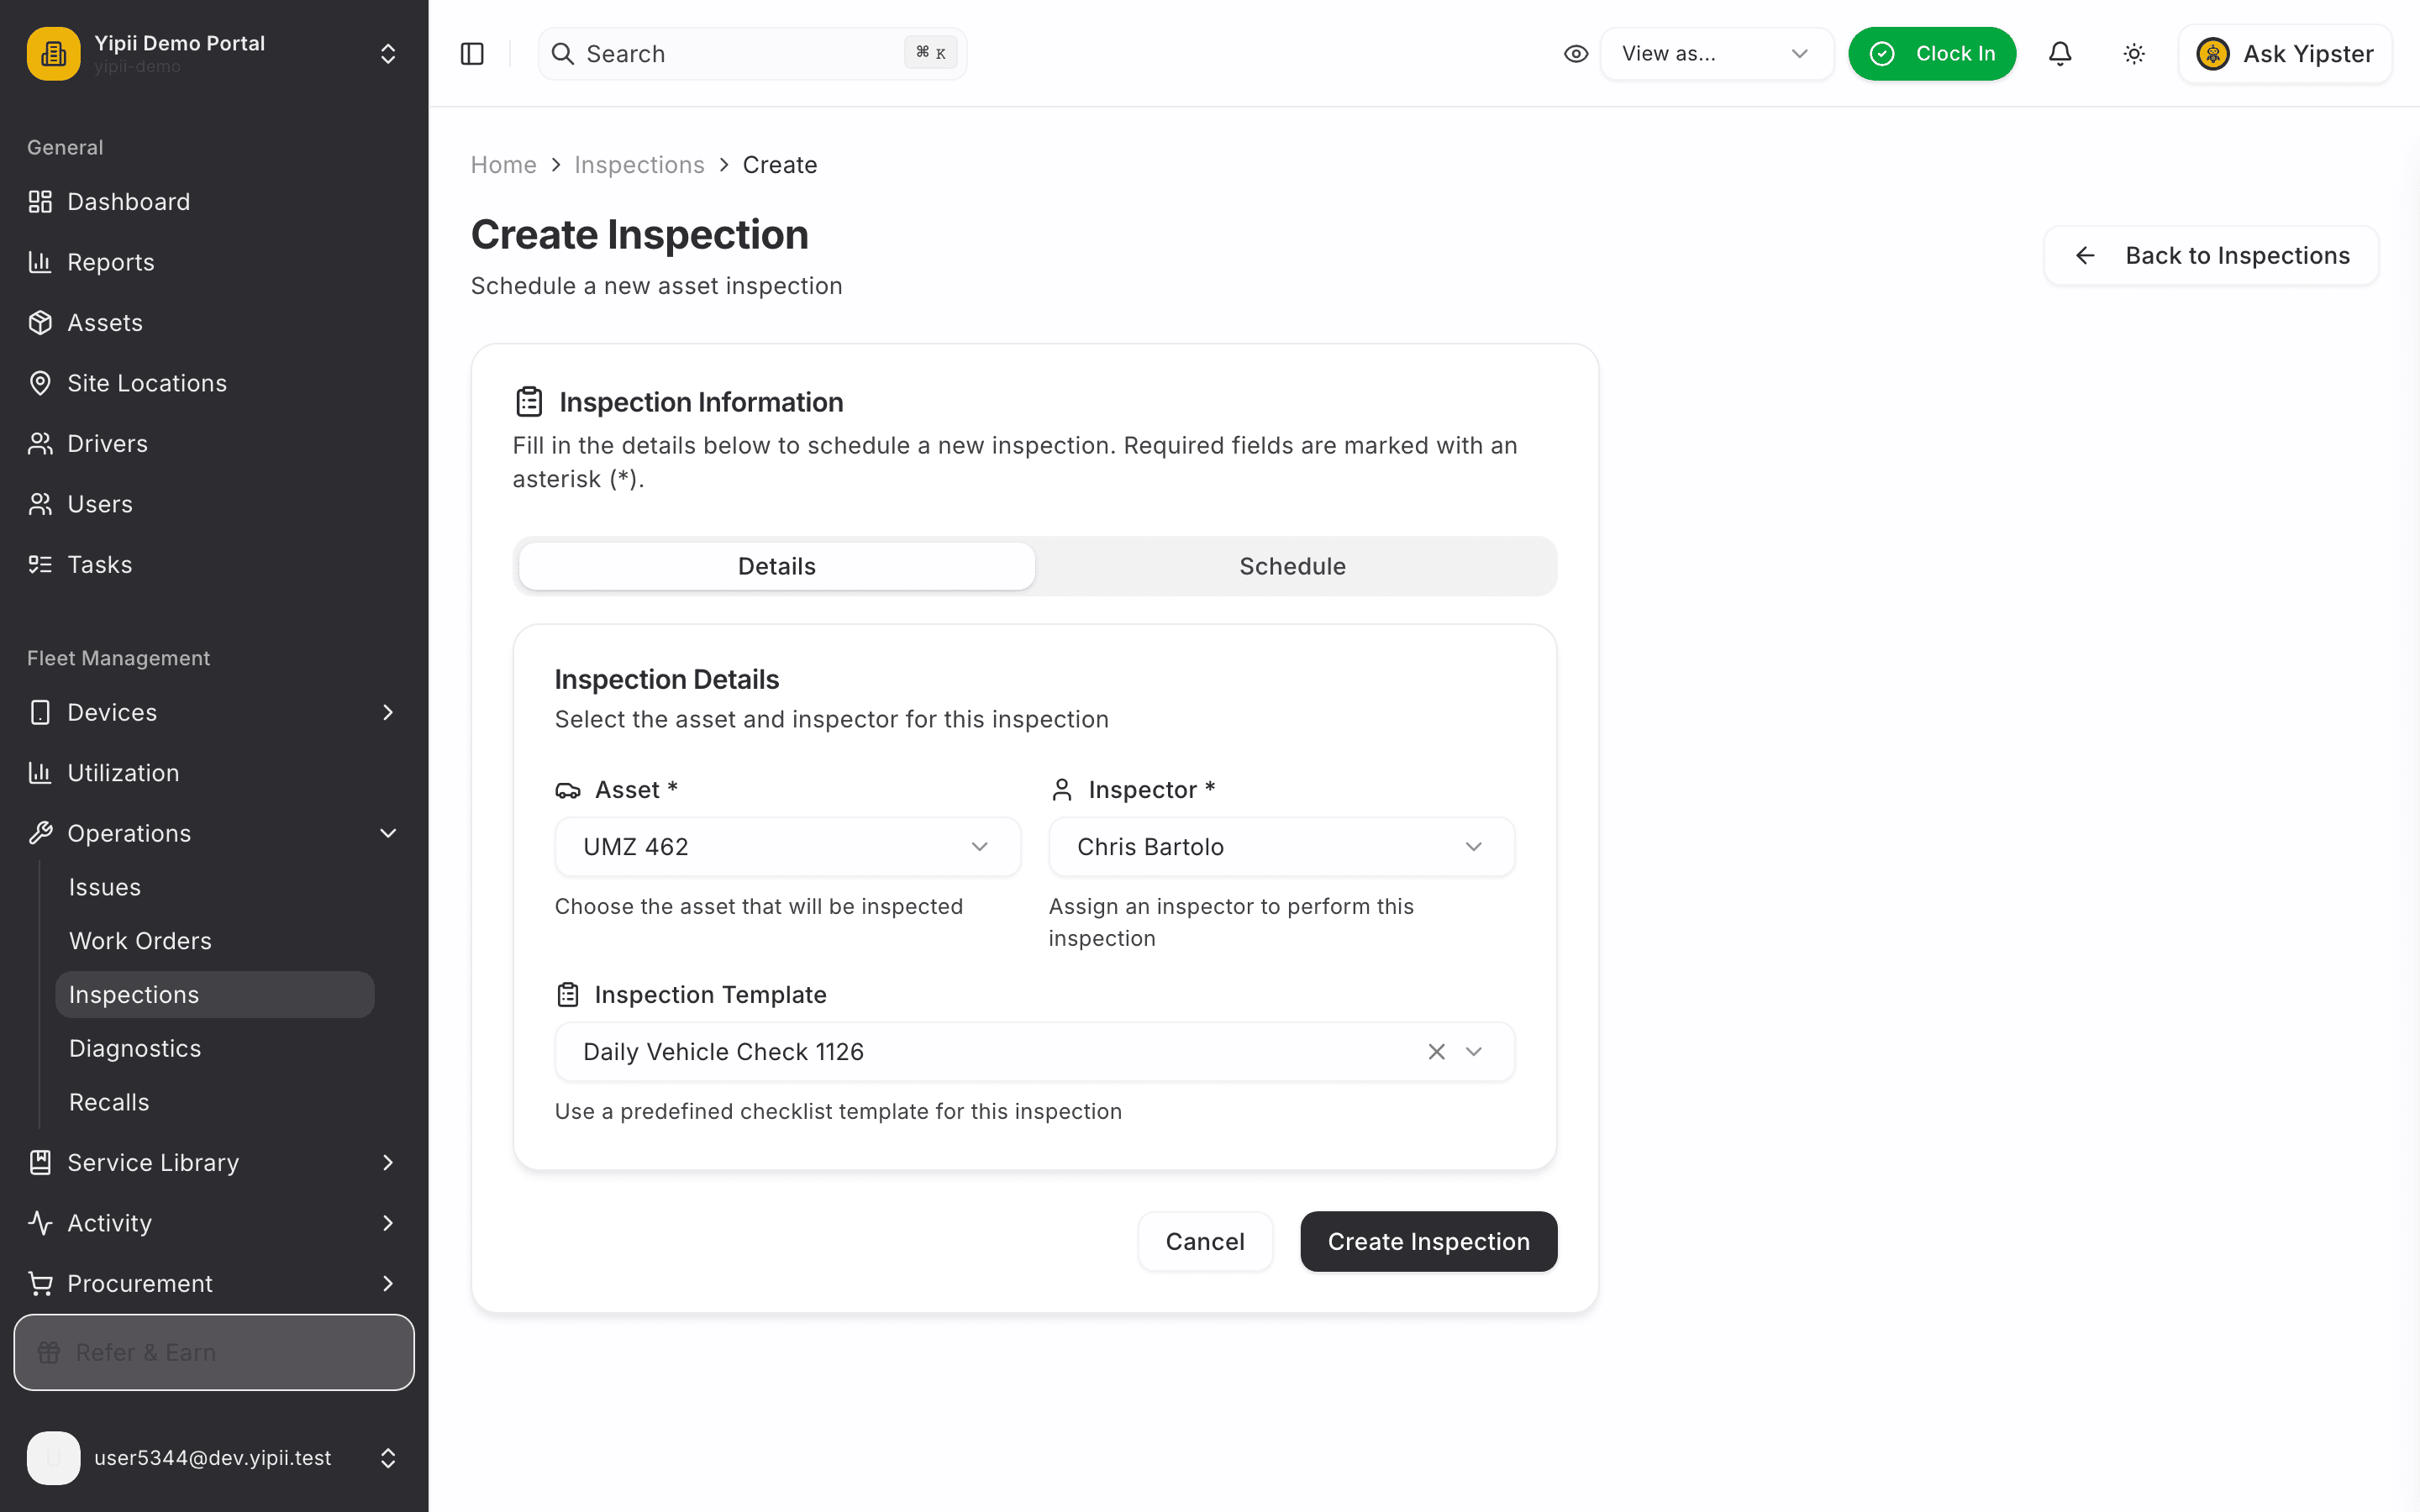
Task: Click the Drivers people icon
Action: tap(40, 444)
